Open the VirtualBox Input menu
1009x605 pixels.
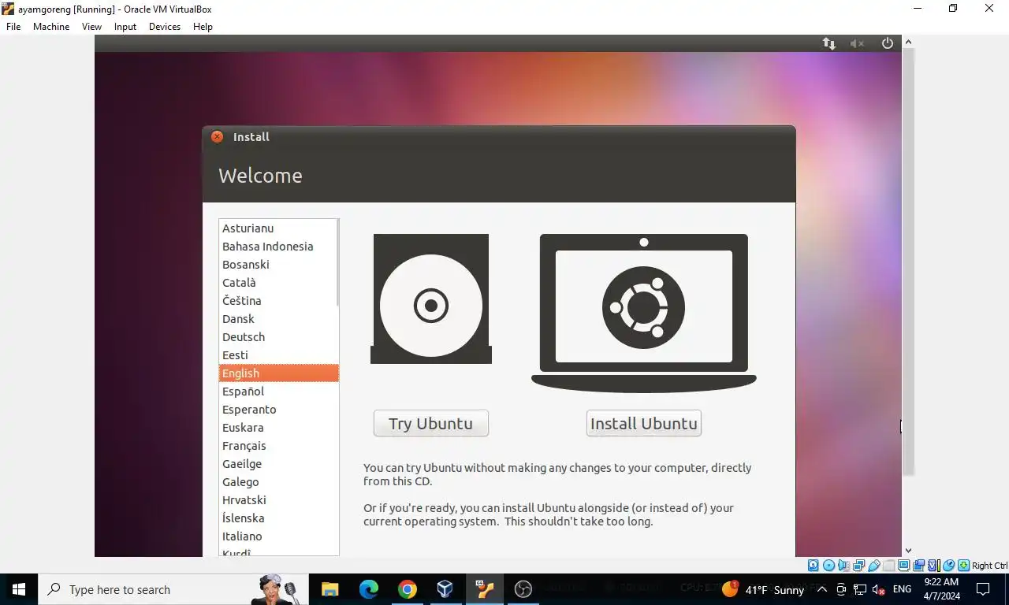125,26
